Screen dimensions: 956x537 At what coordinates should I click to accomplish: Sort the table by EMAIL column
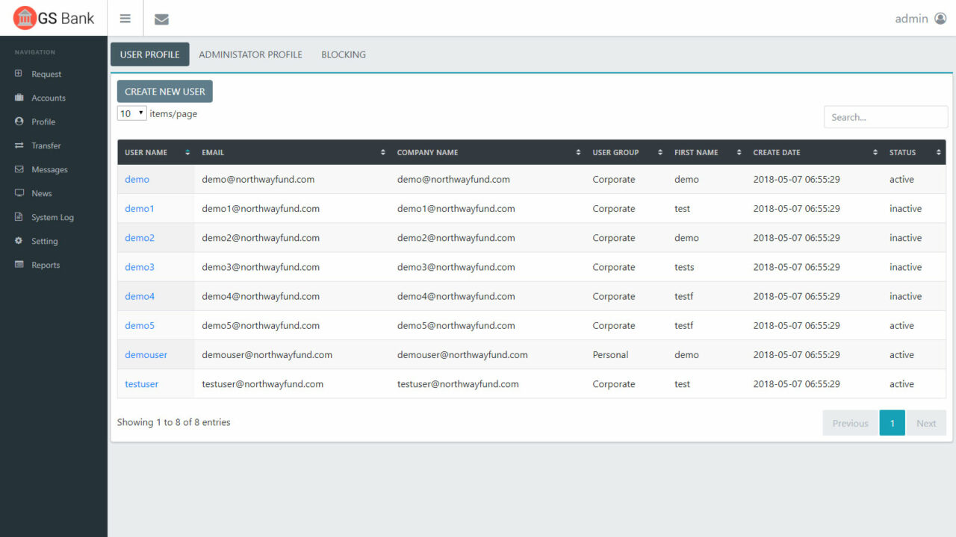click(384, 151)
